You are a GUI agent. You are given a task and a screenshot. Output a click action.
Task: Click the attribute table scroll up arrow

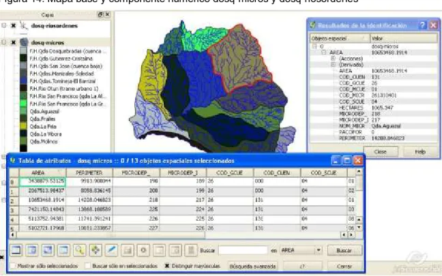359,171
